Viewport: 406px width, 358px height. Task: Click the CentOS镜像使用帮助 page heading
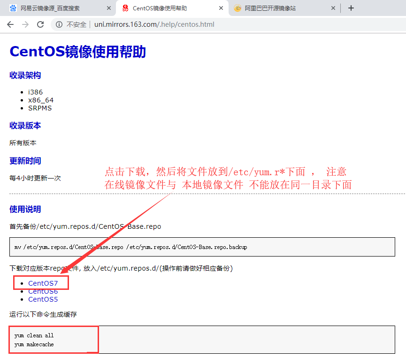pos(77,52)
